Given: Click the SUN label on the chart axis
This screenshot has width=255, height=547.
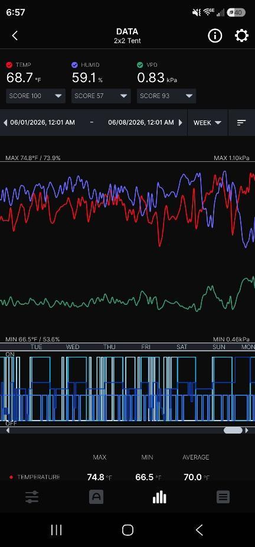Looking at the screenshot, I should (x=219, y=347).
